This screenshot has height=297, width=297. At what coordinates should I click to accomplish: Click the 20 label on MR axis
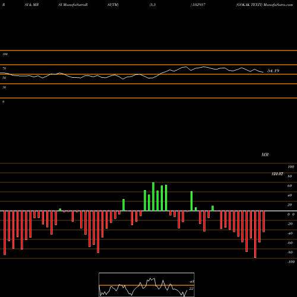pyautogui.click(x=290, y=205)
